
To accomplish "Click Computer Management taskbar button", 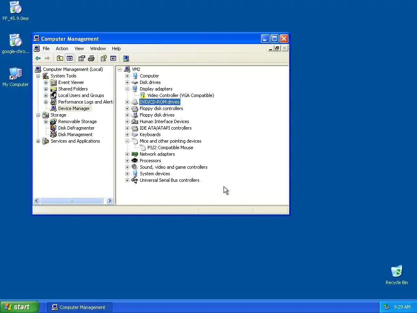I will [x=80, y=307].
